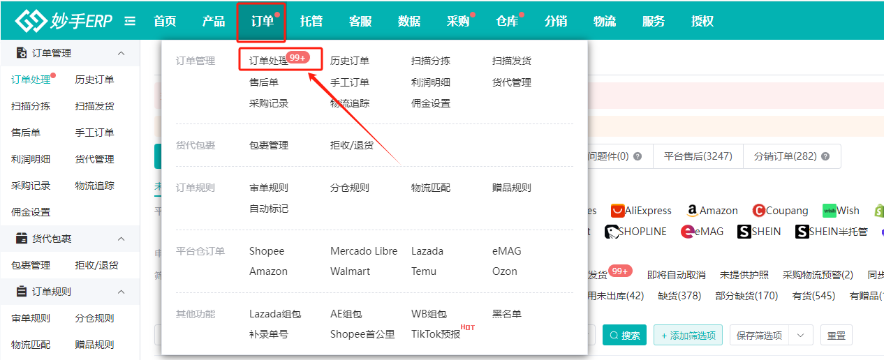Open 物流追踪 link in left sidebar

tap(94, 186)
